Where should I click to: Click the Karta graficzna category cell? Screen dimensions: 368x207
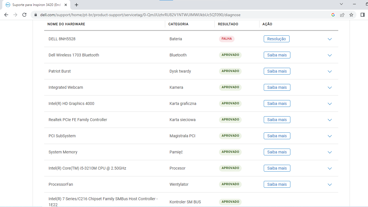click(x=183, y=103)
